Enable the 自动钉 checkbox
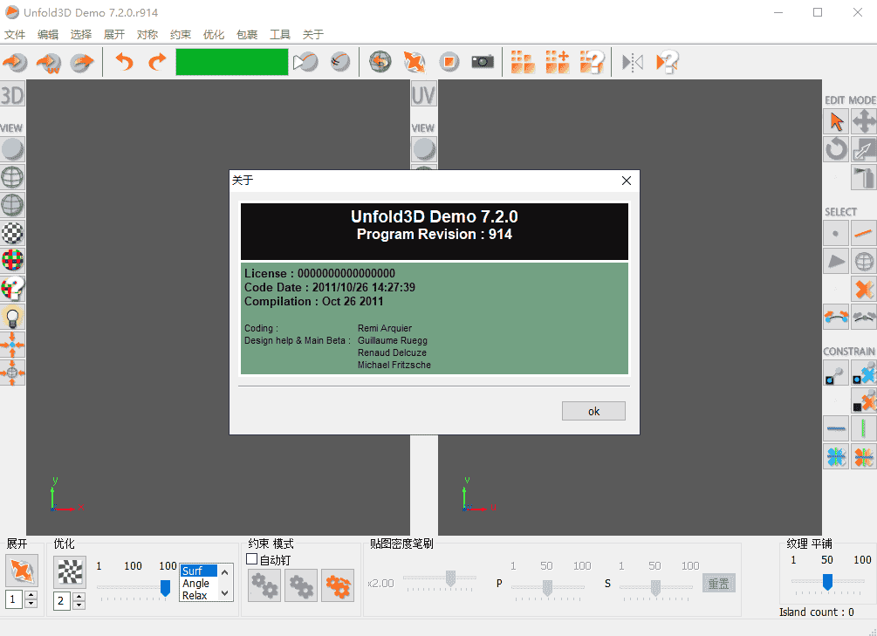 click(x=250, y=560)
